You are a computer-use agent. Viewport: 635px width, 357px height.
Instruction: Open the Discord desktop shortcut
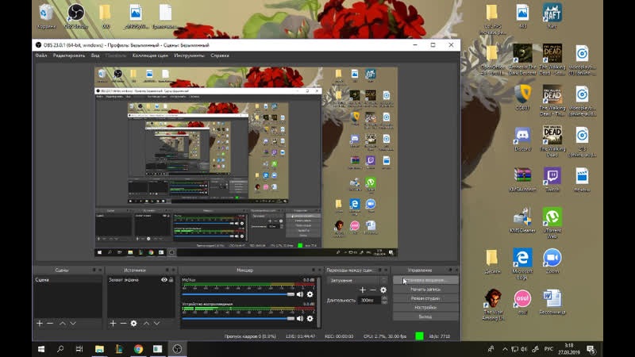pos(522,140)
